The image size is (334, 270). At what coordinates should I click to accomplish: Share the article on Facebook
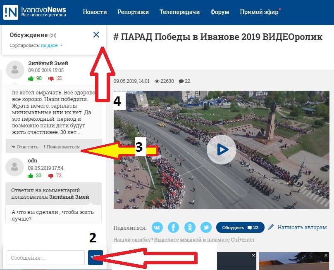pos(173,227)
